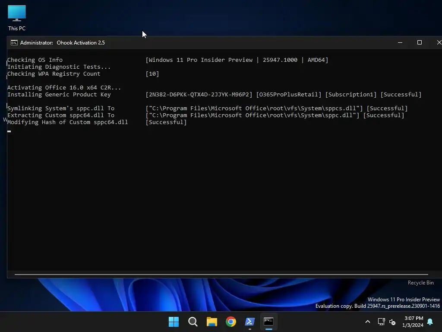The image size is (442, 332).
Task: Open Google Chrome from taskbar
Action: click(x=231, y=322)
